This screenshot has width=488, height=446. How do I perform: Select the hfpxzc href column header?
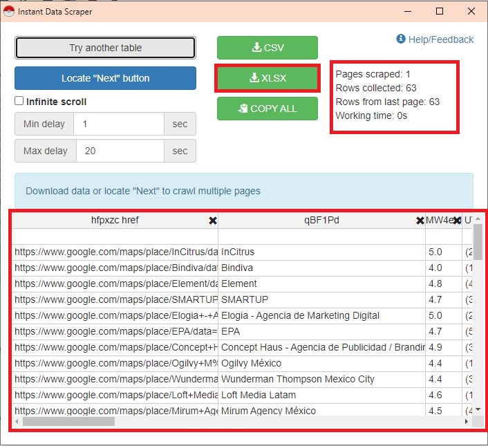(x=115, y=221)
